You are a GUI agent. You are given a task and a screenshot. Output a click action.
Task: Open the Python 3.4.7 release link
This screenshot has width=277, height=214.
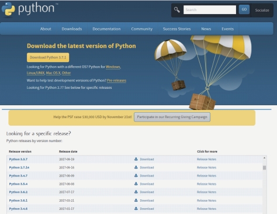click(x=18, y=175)
